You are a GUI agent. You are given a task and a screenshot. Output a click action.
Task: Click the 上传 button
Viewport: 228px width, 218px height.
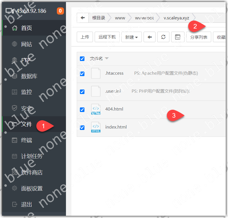coord(85,37)
